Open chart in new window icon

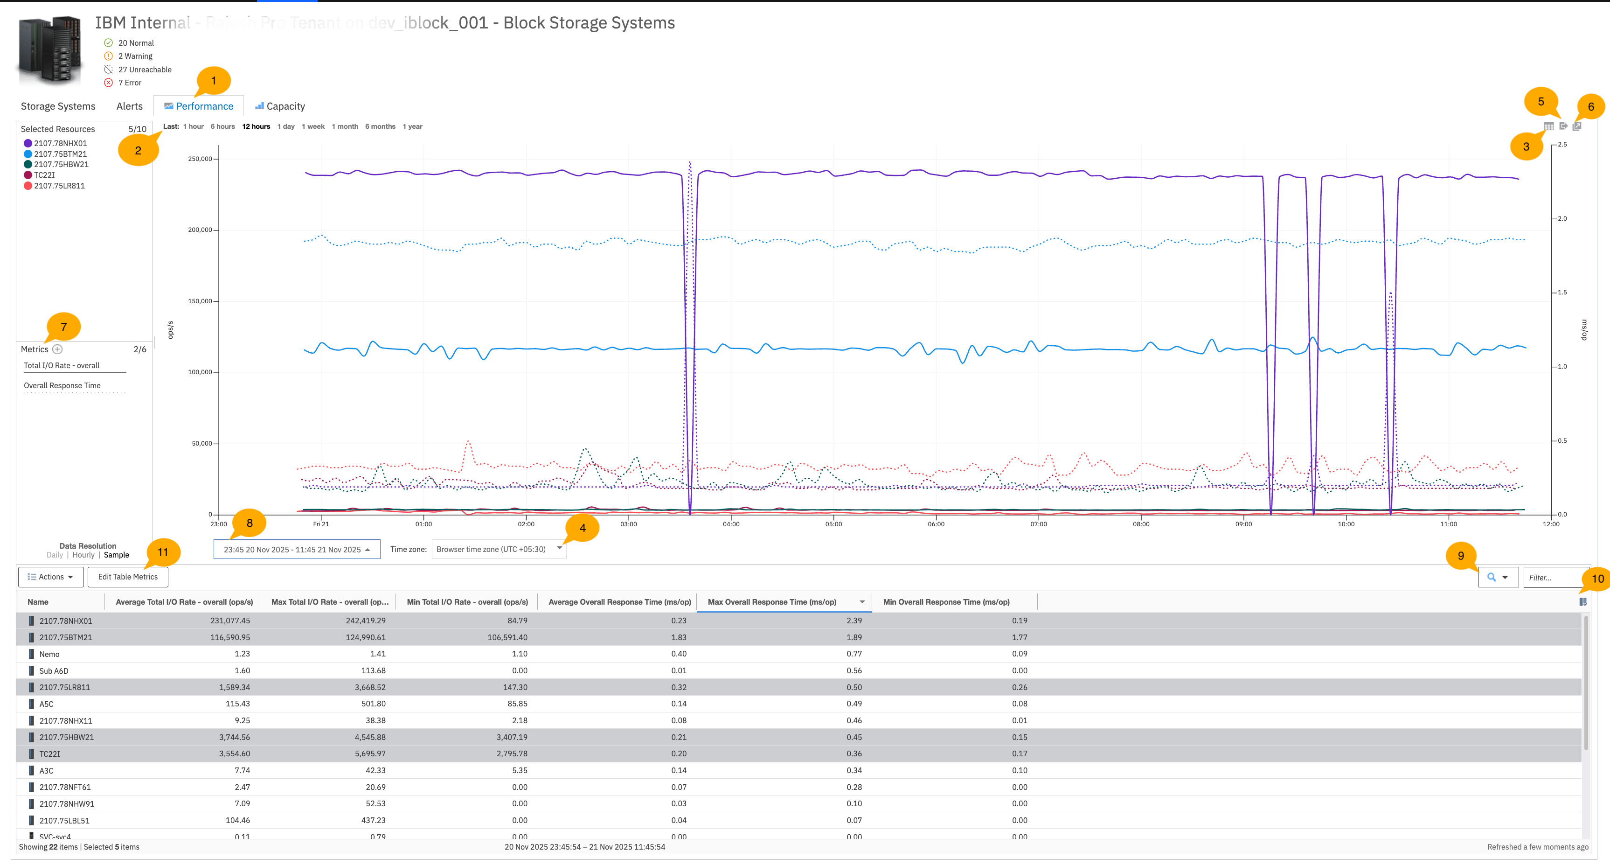(1577, 126)
